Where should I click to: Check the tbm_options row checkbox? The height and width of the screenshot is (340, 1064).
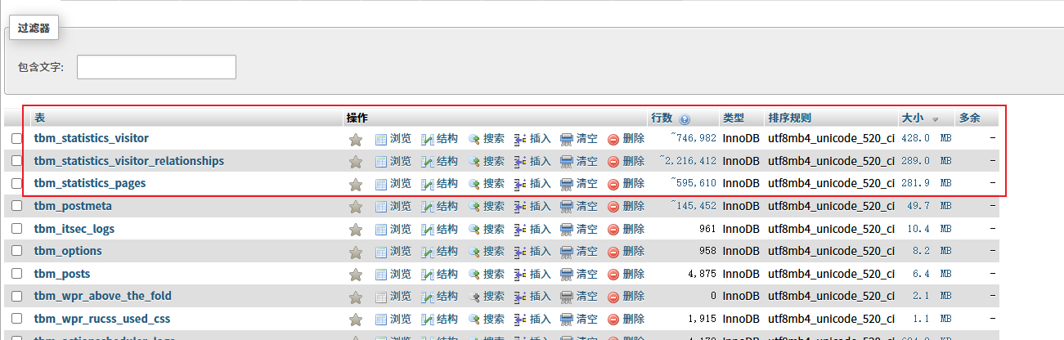[x=17, y=251]
